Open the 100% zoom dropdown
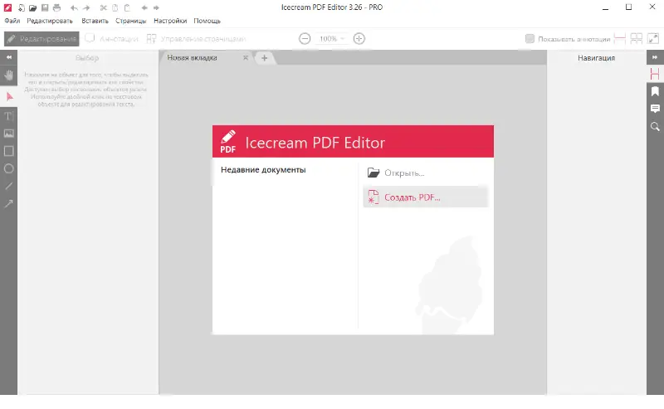 (x=331, y=38)
